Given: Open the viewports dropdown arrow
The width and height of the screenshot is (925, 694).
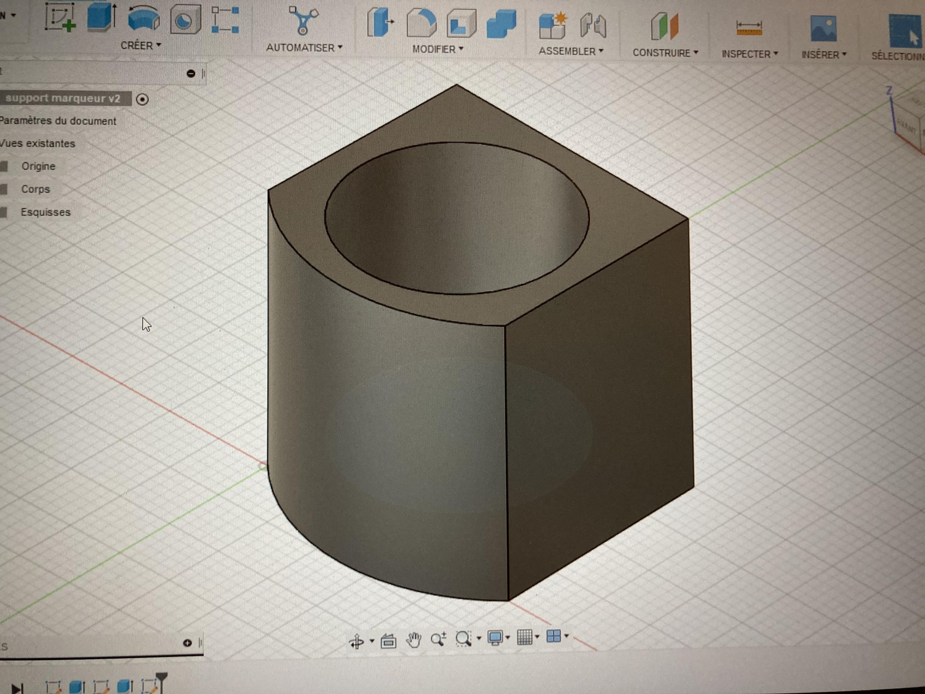Looking at the screenshot, I should (566, 636).
